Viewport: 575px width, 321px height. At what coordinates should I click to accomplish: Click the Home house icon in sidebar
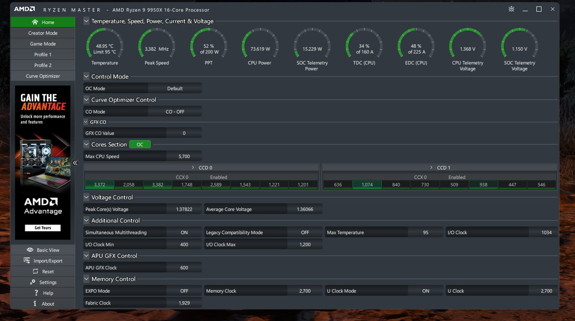[35, 22]
